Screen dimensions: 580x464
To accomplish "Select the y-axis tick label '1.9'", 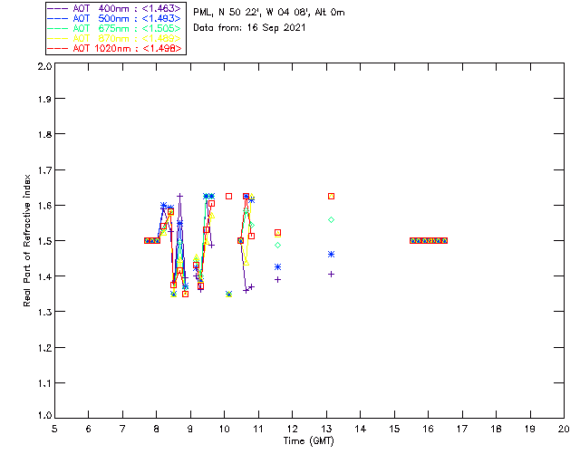I will [x=44, y=99].
